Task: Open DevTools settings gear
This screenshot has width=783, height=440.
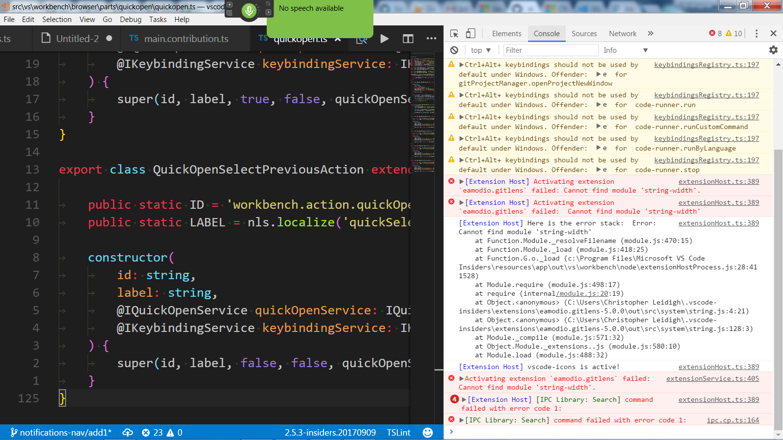Action: pos(773,50)
